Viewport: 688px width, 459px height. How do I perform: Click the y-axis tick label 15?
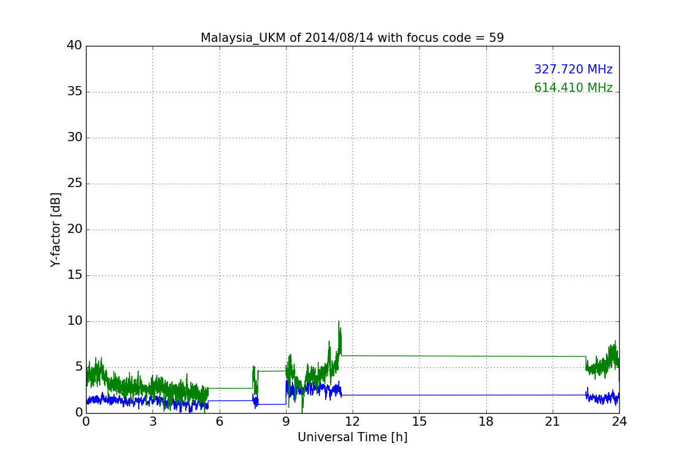click(75, 275)
